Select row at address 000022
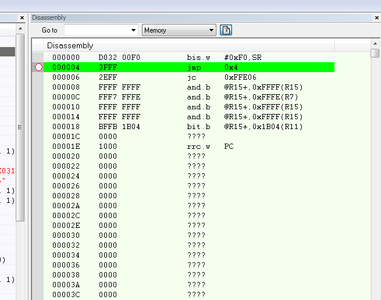The height and width of the screenshot is (300, 381). coord(189,166)
